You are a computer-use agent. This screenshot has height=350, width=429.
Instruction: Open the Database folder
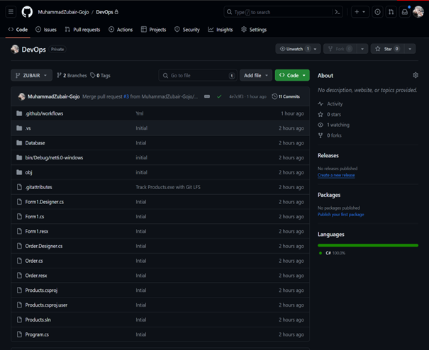tap(35, 143)
